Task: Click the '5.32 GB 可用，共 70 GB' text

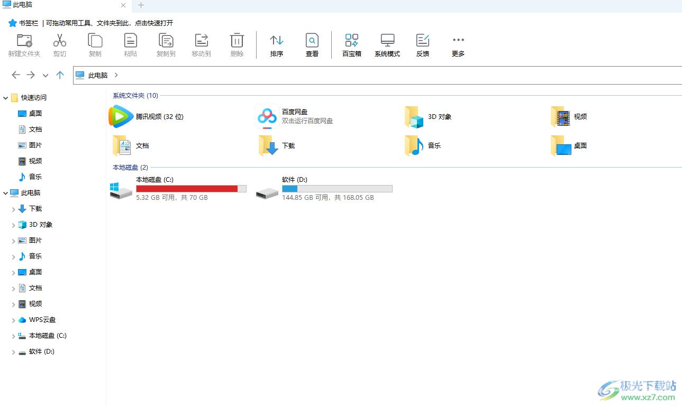Action: (172, 197)
